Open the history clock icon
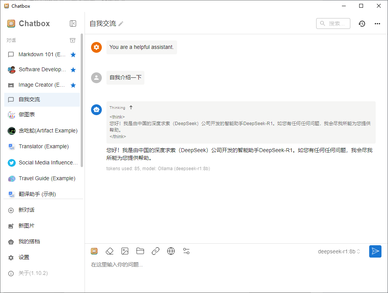The height and width of the screenshot is (293, 388). point(362,23)
